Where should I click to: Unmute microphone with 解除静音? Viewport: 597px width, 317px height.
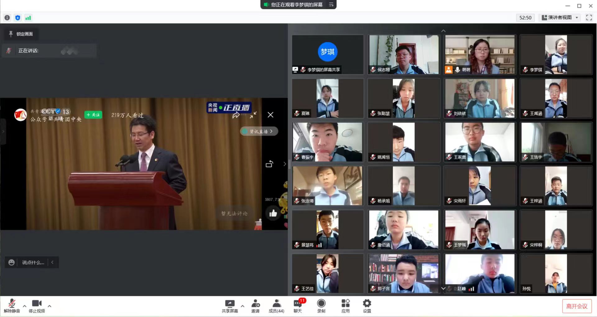pyautogui.click(x=12, y=306)
